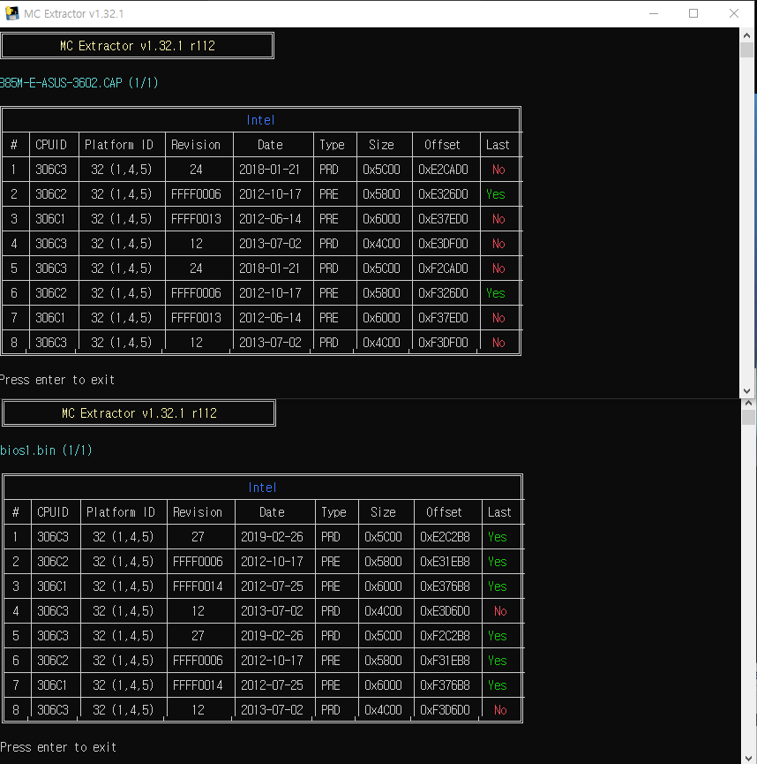
Task: Click size 0x4C00 in row offset 0xE3DF00
Action: (x=381, y=244)
